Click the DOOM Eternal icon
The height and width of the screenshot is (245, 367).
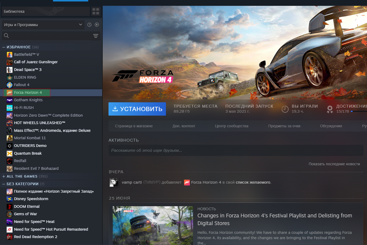click(x=10, y=206)
